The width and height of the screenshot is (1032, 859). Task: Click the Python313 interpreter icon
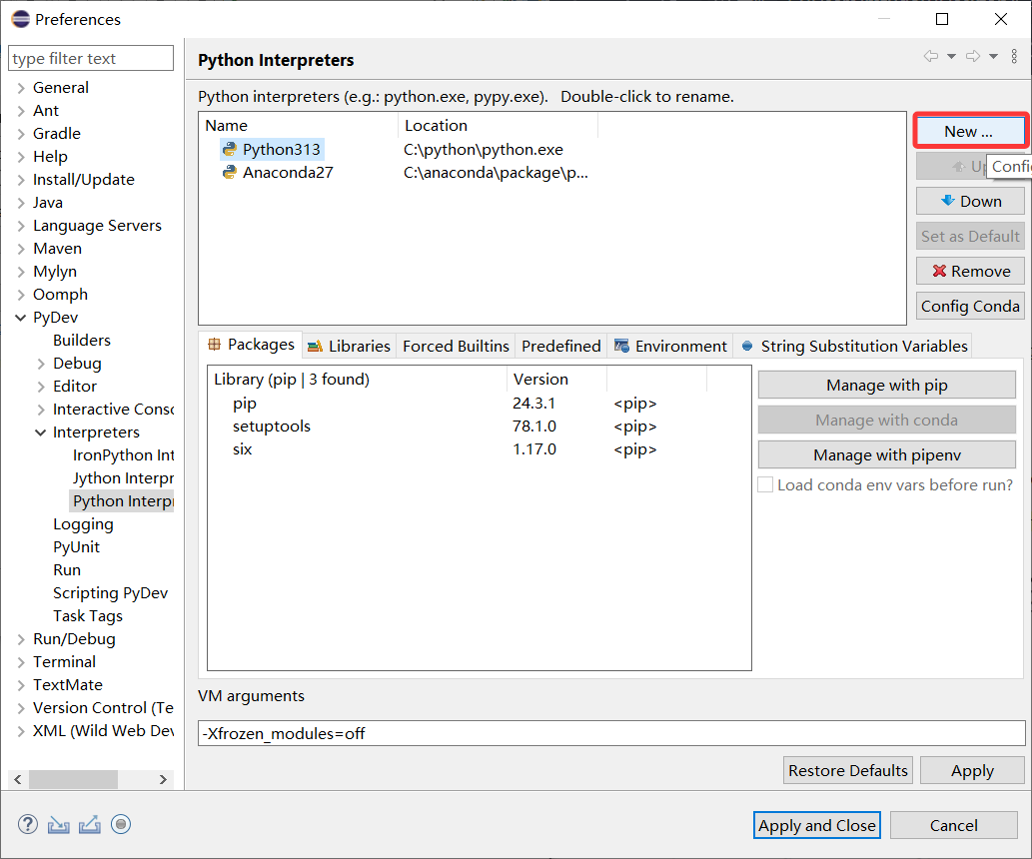tap(229, 150)
